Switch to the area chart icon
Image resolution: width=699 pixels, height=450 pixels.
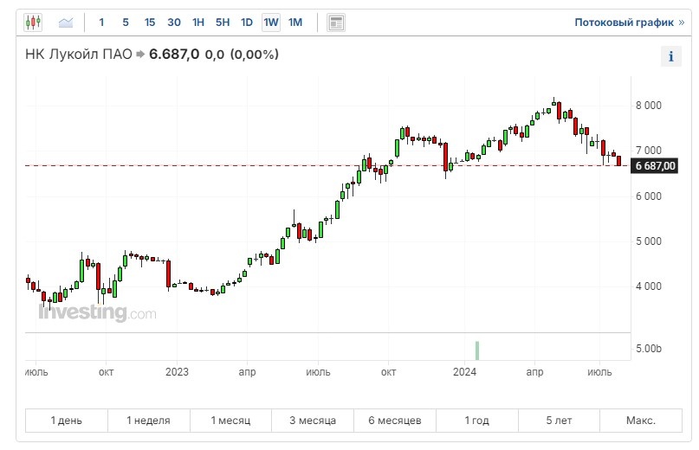click(x=66, y=22)
